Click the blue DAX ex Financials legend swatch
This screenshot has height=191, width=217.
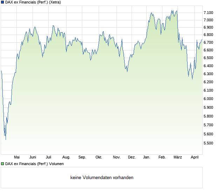click(2, 2)
